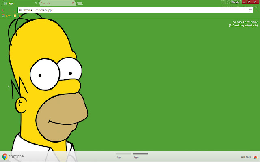The height and width of the screenshot is (162, 260).
Task: Click the sign in link under Not signed in
Action: (243, 26)
